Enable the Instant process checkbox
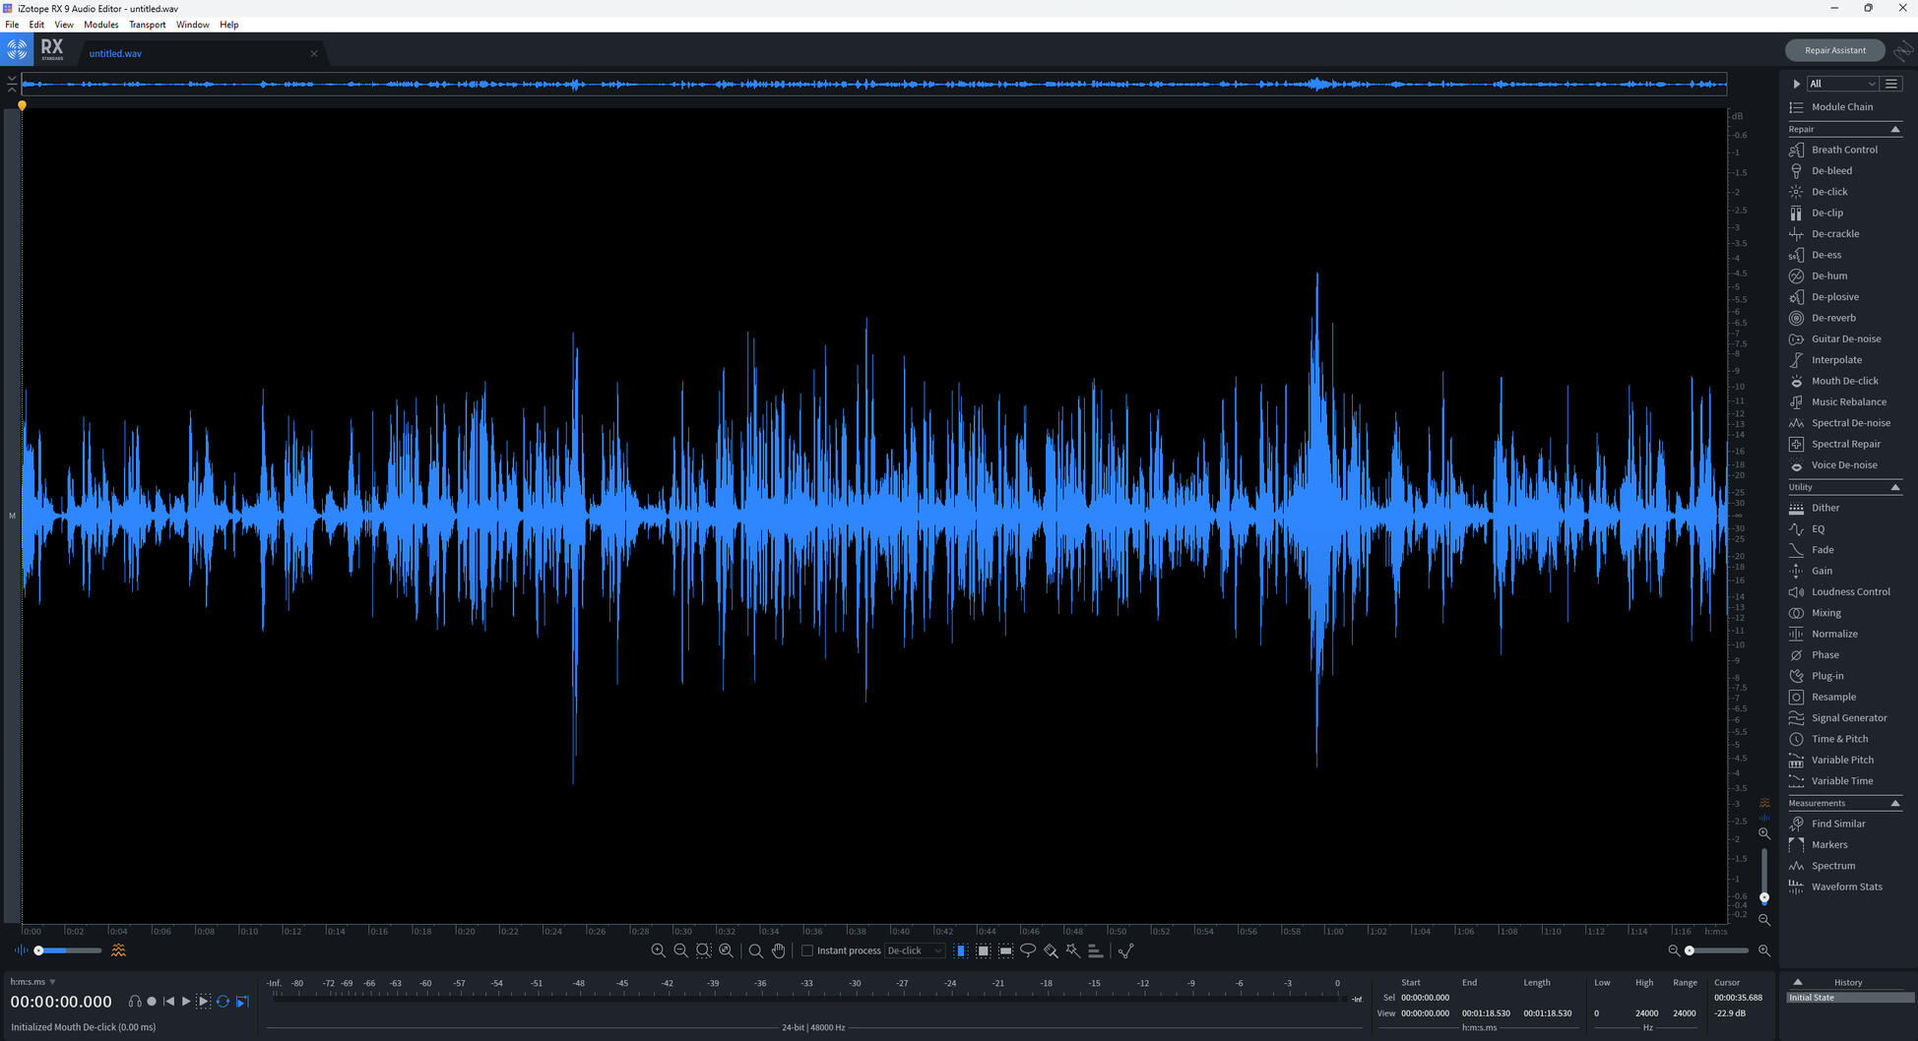This screenshot has height=1041, width=1918. [x=807, y=950]
